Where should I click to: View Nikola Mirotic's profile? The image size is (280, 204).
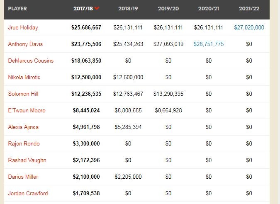click(24, 77)
